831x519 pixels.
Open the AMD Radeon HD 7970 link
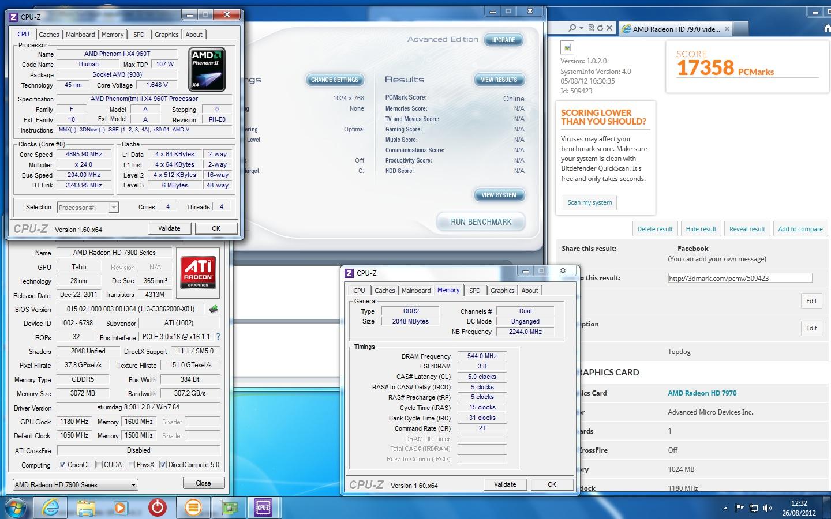pos(702,393)
